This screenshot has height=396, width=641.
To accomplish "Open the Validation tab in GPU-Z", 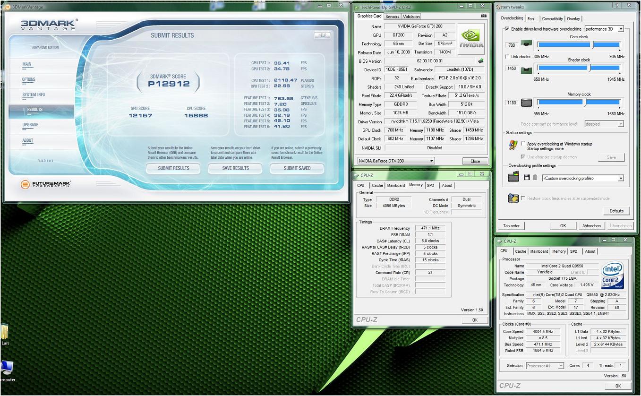I will [411, 17].
